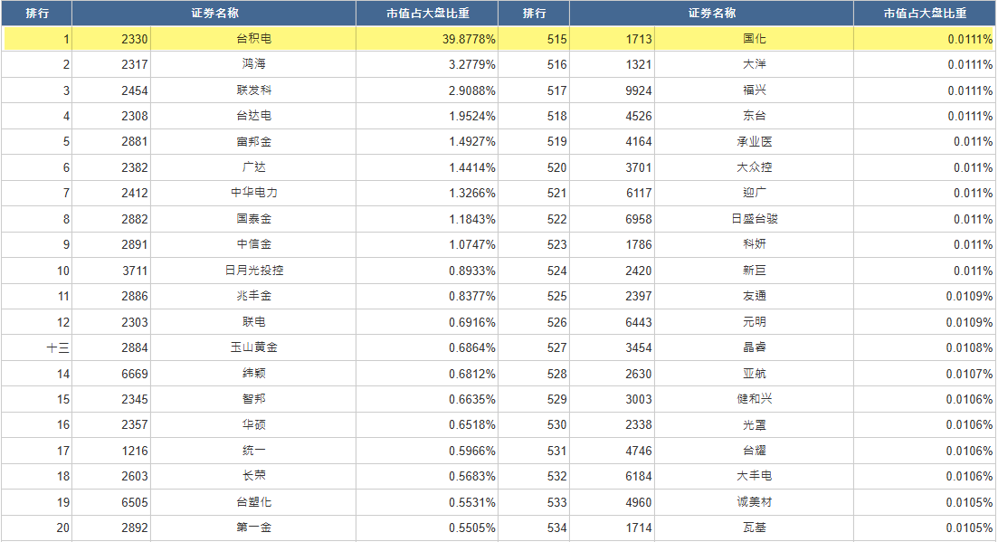The image size is (998, 542).
Task: Select the 元明 name cell
Action: tap(755, 322)
